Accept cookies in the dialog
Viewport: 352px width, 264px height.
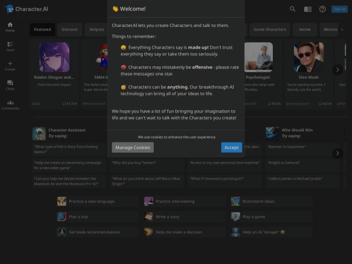(231, 147)
